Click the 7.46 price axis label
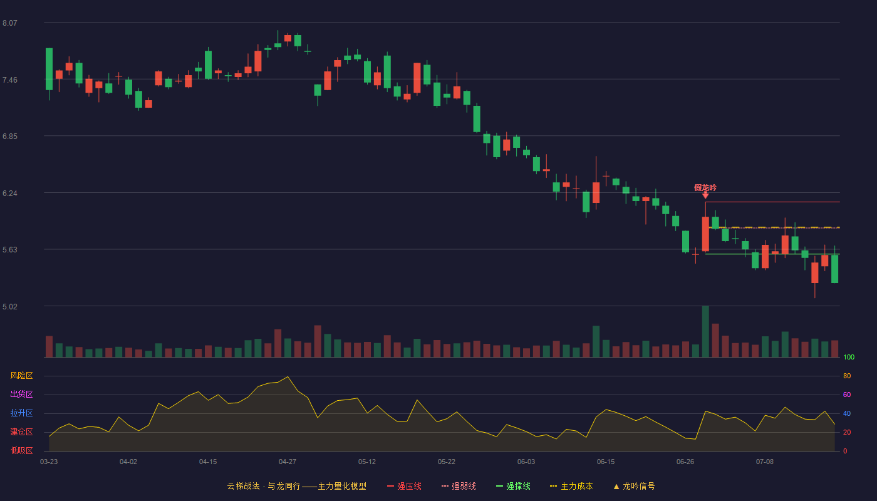The image size is (877, 501). point(10,80)
